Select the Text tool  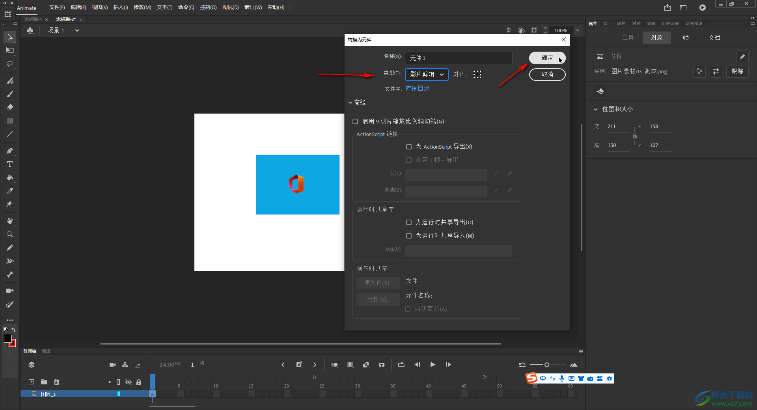pos(10,164)
